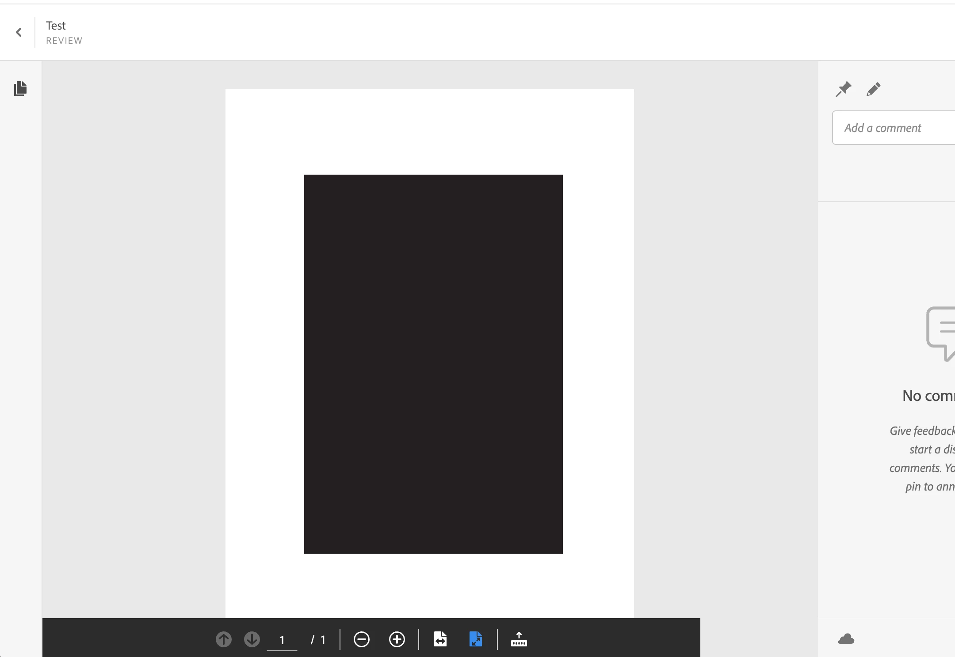Click the total page count indicator
955x657 pixels.
click(x=319, y=640)
